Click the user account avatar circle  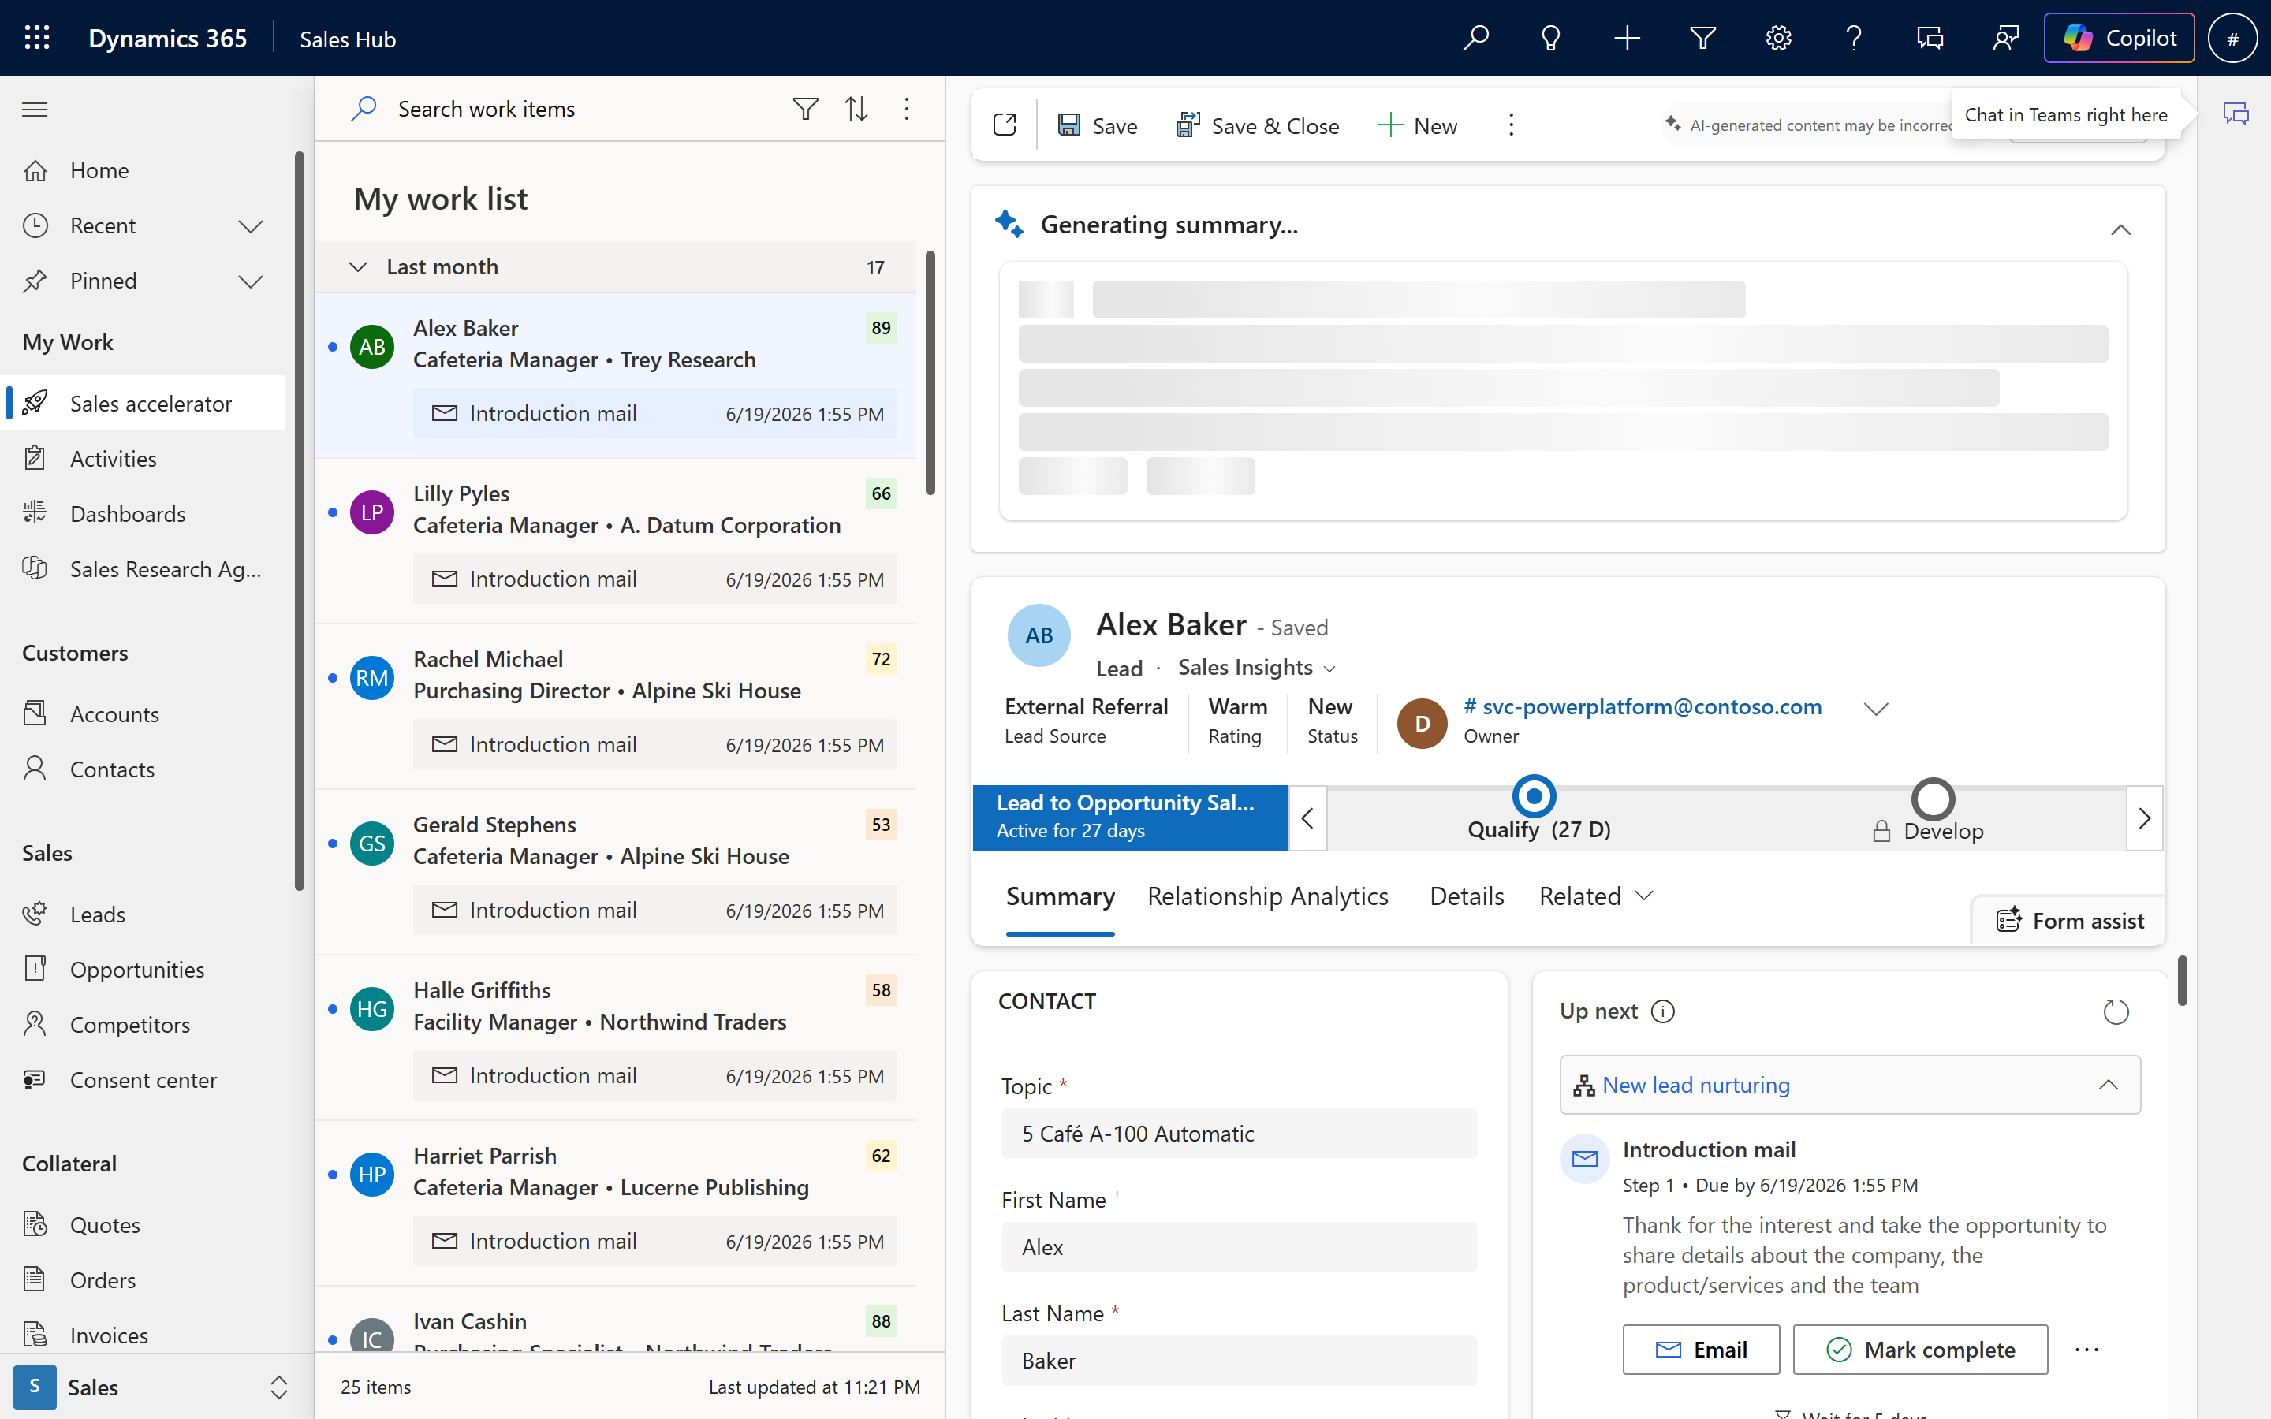pyautogui.click(x=2232, y=39)
